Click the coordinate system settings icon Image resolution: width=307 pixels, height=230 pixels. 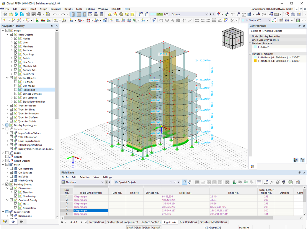click(274, 20)
